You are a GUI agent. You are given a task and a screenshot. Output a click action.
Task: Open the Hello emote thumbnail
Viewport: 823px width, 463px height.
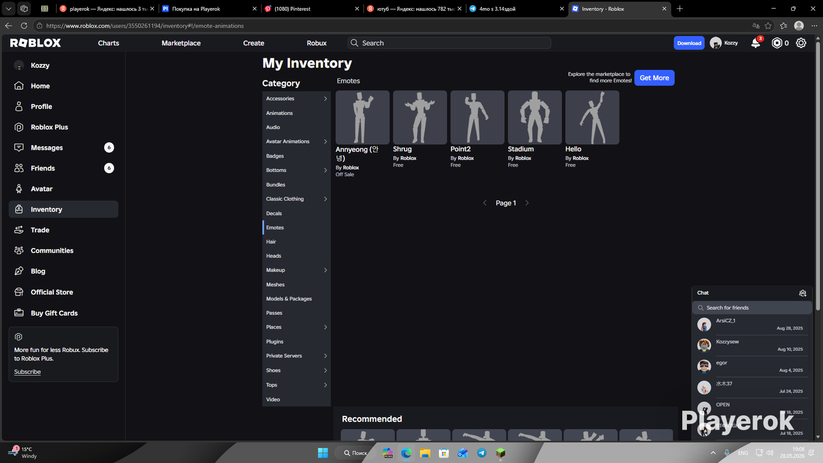point(592,117)
